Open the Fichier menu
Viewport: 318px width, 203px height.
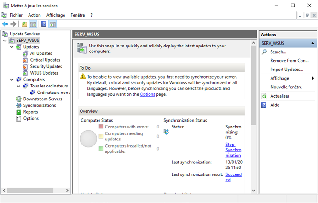click(x=16, y=15)
